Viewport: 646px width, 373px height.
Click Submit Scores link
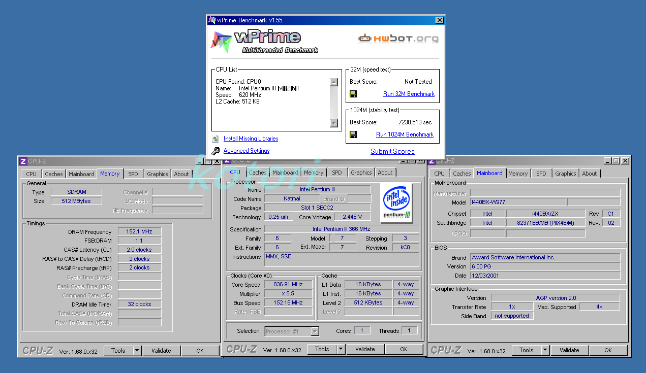[x=392, y=151]
